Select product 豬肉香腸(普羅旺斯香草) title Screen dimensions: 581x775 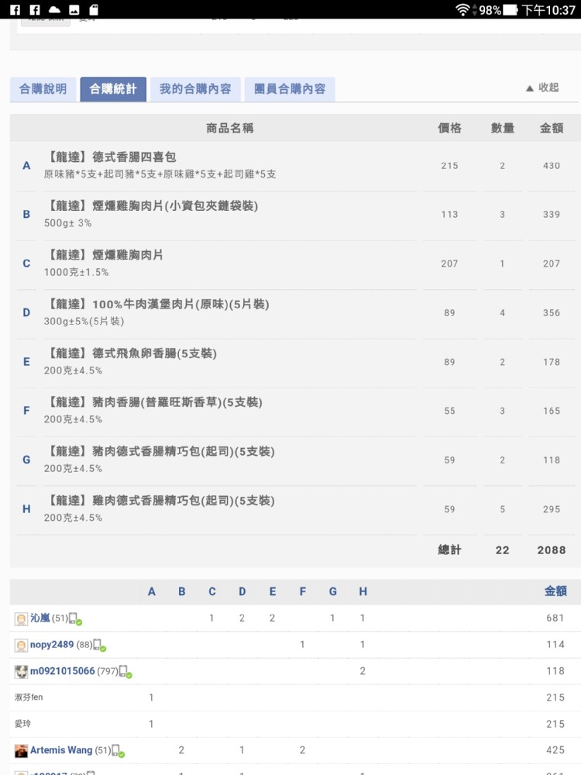pyautogui.click(x=153, y=402)
